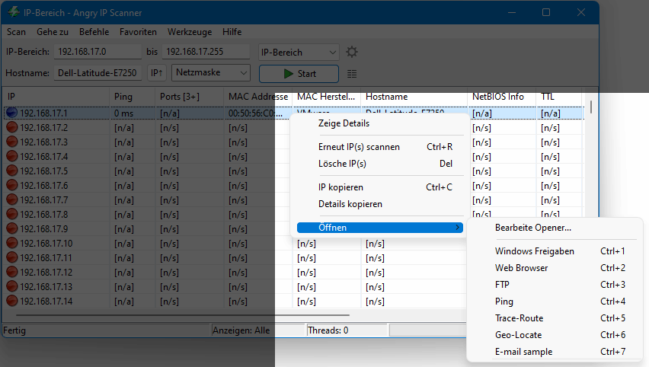This screenshot has height=367, width=649.
Task: Click Threads: 0 in status bar
Action: (328, 330)
